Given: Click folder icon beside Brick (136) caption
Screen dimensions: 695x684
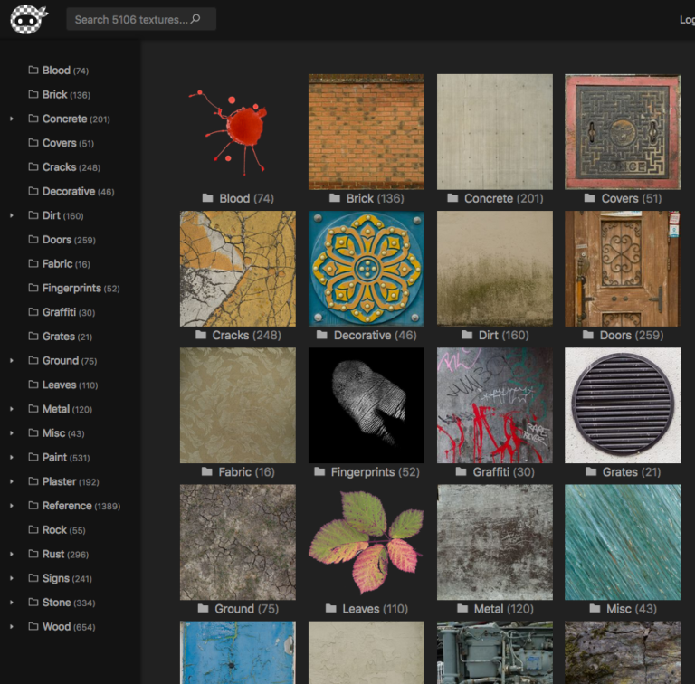Looking at the screenshot, I should pos(336,198).
